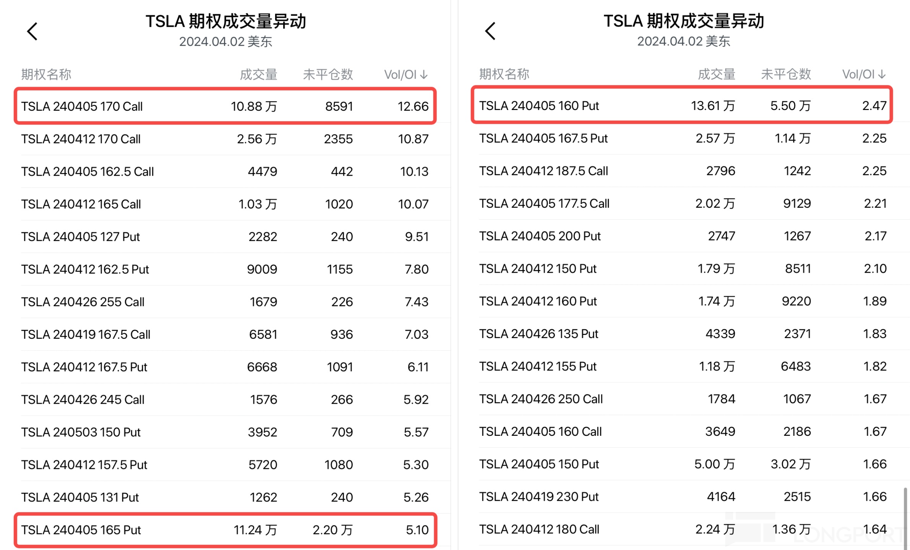
Task: Select TSLA 240503 150 Put option
Action: (225, 432)
